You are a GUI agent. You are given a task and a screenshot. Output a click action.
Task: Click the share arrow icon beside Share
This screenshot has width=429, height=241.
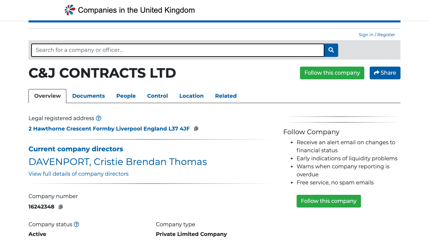click(377, 73)
